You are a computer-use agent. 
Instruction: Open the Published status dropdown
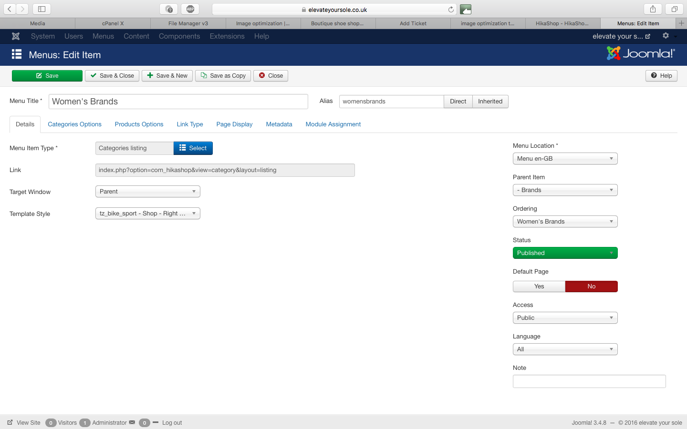(565, 253)
